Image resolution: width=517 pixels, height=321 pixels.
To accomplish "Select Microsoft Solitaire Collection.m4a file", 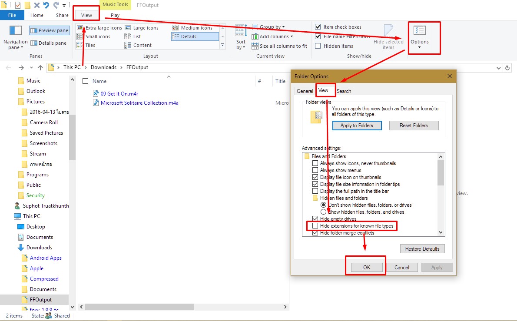I will point(139,103).
